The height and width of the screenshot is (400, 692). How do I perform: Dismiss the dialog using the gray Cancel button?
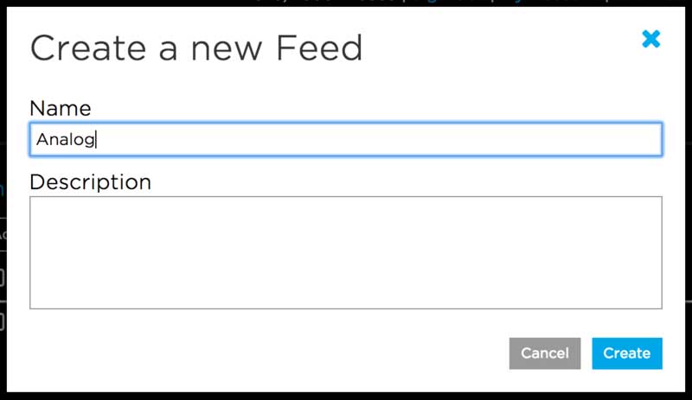(x=544, y=352)
